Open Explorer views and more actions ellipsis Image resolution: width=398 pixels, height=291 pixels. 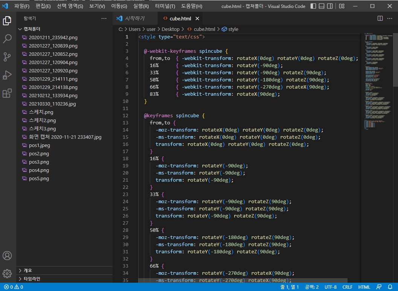pyautogui.click(x=104, y=18)
